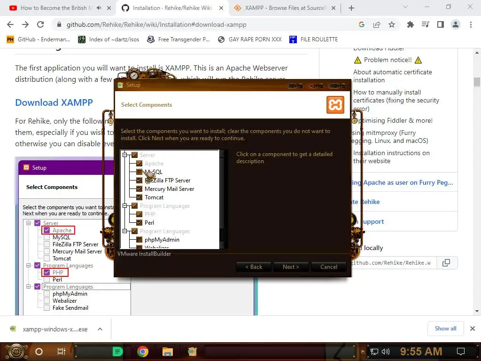Screen dimensions: 481x361
Task: Go back in Chrome
Action: coord(10,24)
